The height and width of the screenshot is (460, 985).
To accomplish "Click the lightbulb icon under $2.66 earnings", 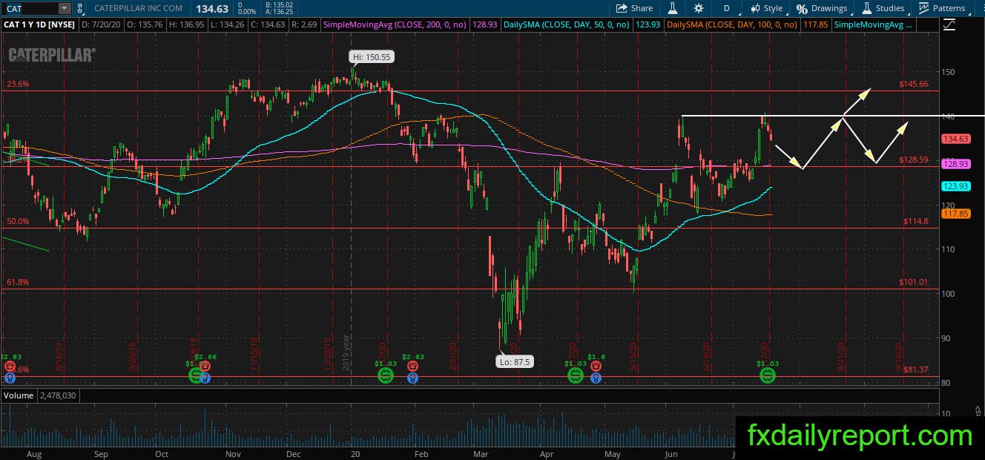I will pos(205,378).
